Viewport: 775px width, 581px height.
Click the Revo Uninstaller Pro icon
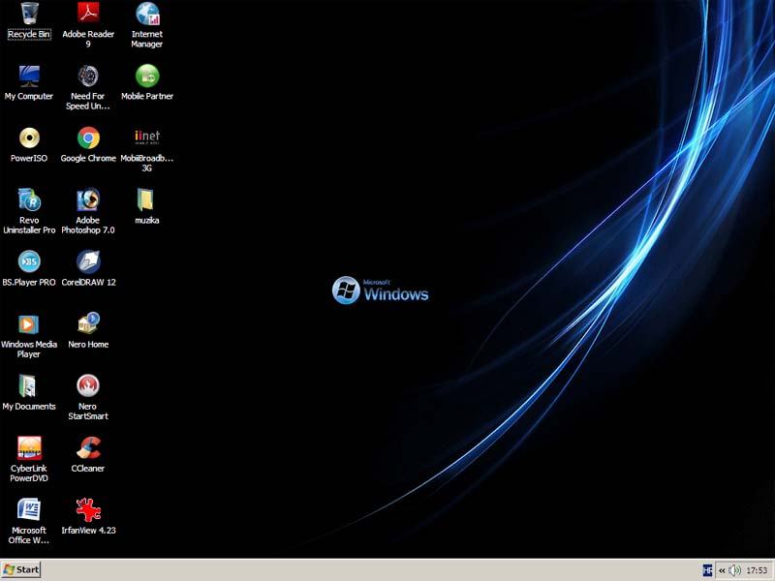click(29, 200)
